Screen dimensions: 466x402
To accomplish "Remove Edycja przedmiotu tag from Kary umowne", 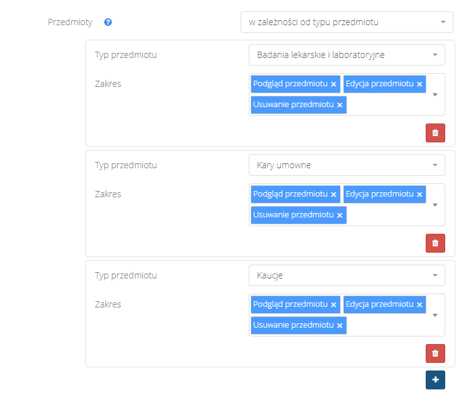I will pos(419,194).
